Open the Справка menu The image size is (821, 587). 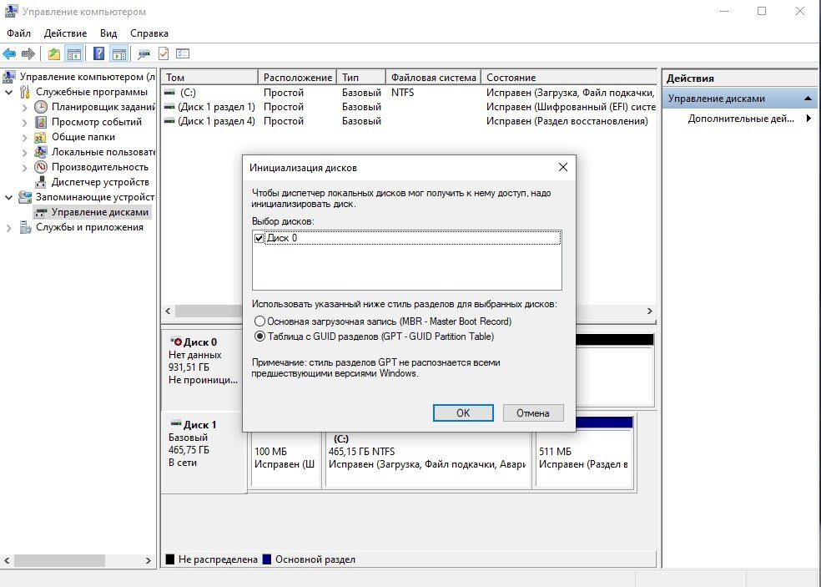click(x=149, y=33)
